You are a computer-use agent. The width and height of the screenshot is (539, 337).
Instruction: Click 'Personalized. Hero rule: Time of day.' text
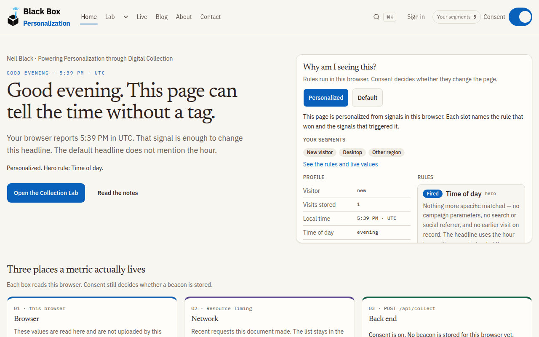point(55,168)
